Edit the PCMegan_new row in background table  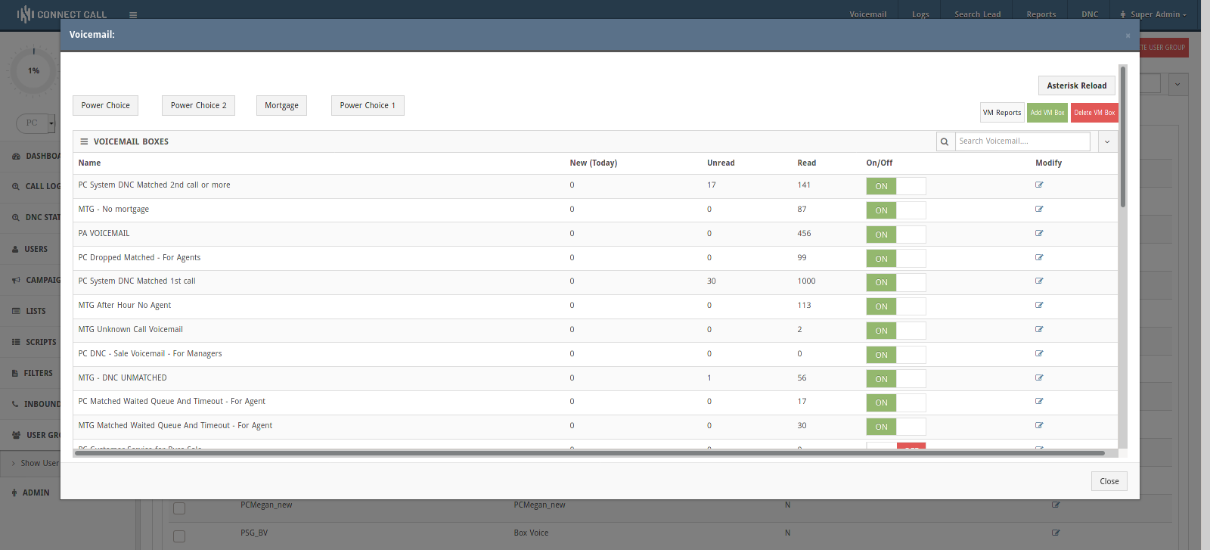1056,505
